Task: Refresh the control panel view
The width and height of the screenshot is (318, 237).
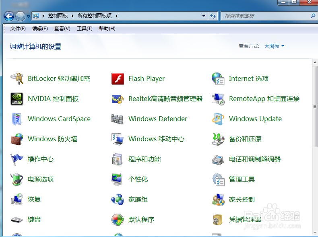Action: (x=213, y=16)
